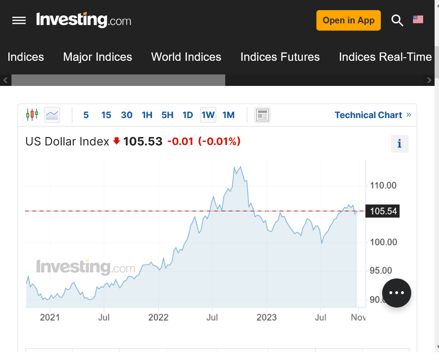Click the Open in App button
This screenshot has height=356, width=439.
point(348,20)
